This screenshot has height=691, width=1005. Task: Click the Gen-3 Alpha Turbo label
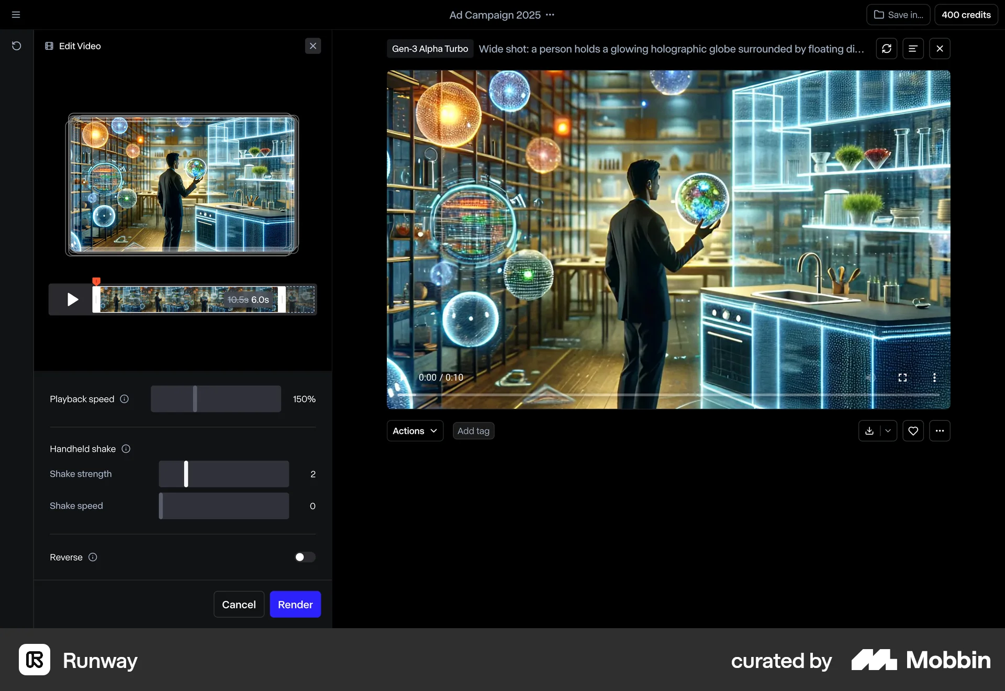[429, 48]
